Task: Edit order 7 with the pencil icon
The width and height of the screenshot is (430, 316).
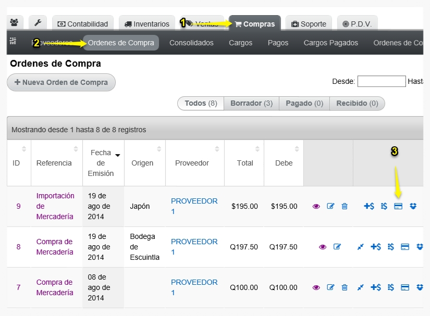Action: click(x=330, y=287)
